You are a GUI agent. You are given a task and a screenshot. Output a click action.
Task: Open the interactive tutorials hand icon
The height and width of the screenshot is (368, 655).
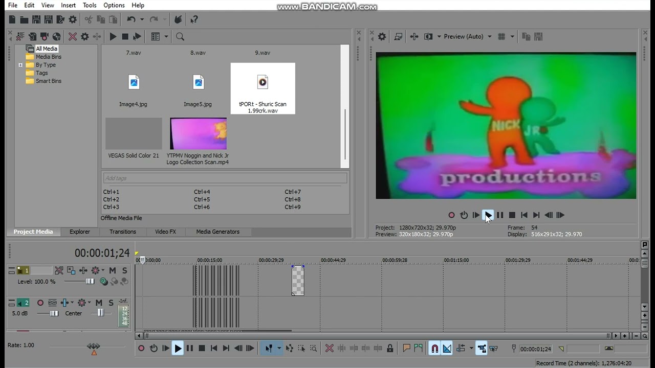pyautogui.click(x=178, y=19)
